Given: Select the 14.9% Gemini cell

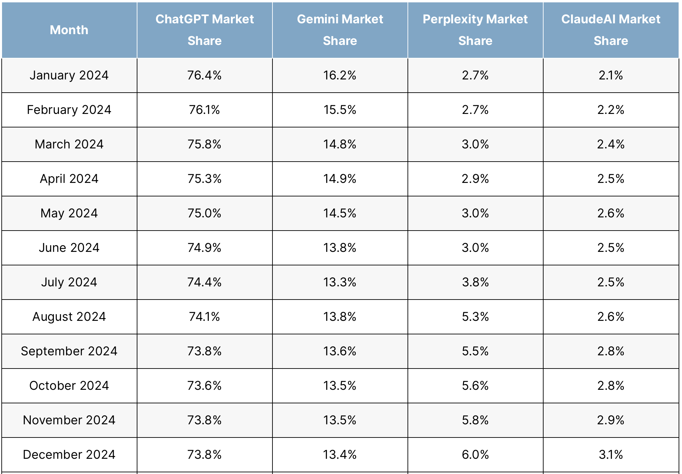Looking at the screenshot, I should pyautogui.click(x=340, y=179).
